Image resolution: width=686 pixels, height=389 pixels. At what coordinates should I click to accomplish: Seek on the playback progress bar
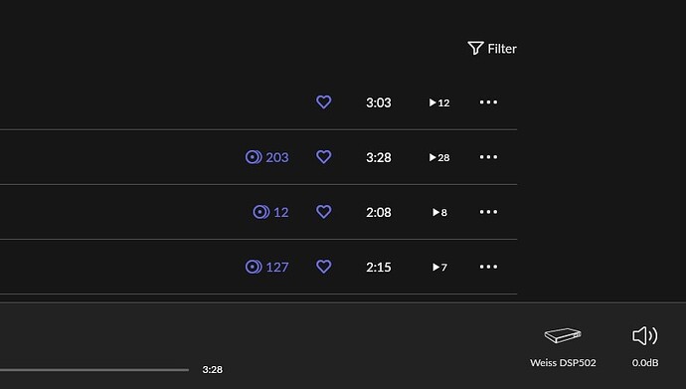point(94,370)
